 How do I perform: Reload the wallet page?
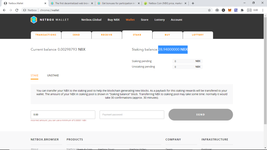(x=17, y=10)
